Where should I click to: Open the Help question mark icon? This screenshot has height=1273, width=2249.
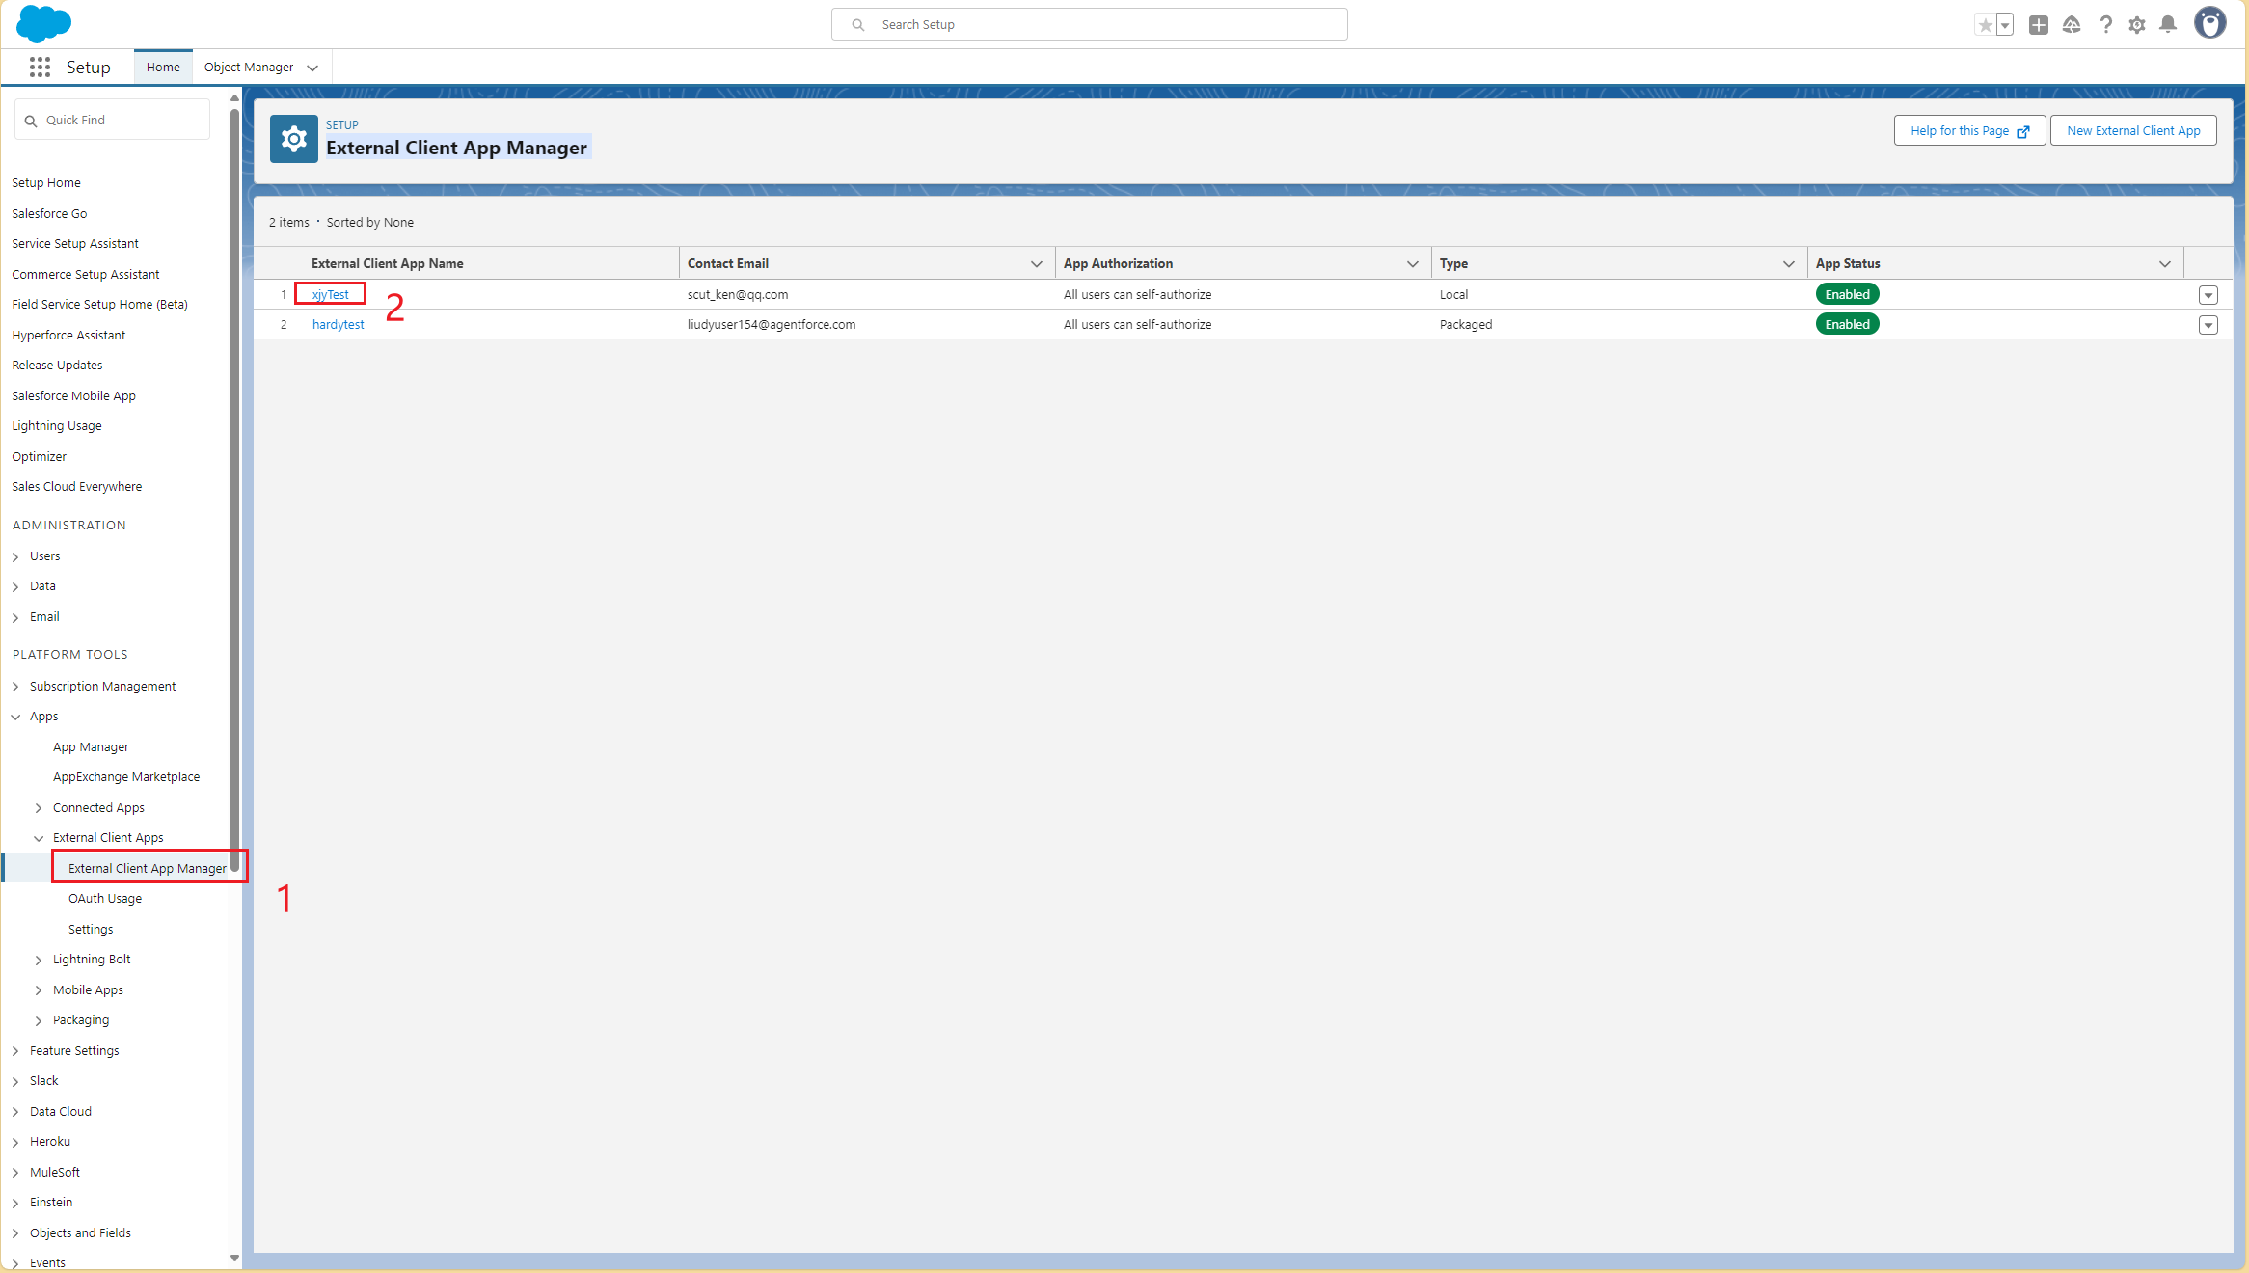tap(2105, 25)
